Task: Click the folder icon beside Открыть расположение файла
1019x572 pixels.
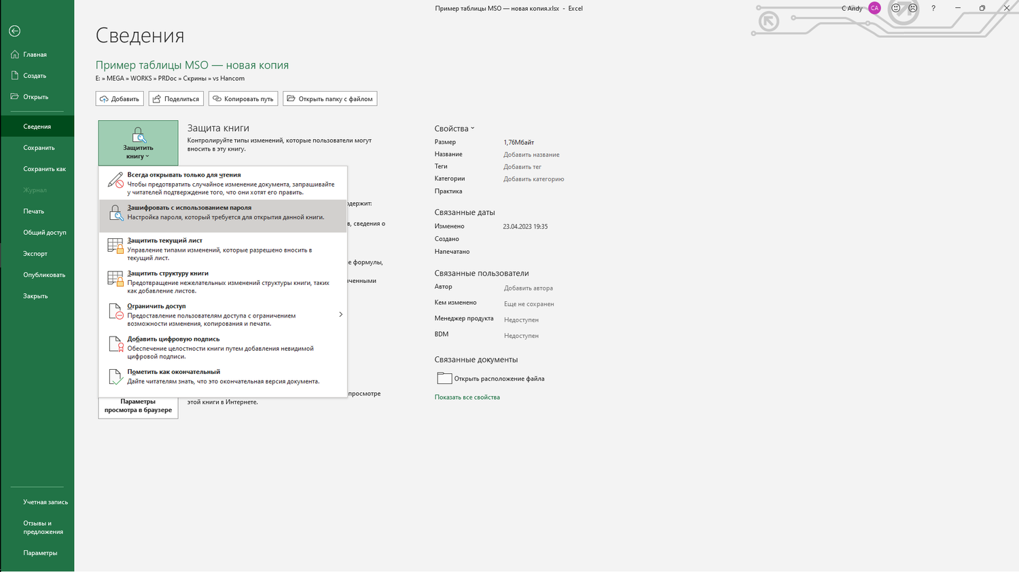Action: pos(444,379)
